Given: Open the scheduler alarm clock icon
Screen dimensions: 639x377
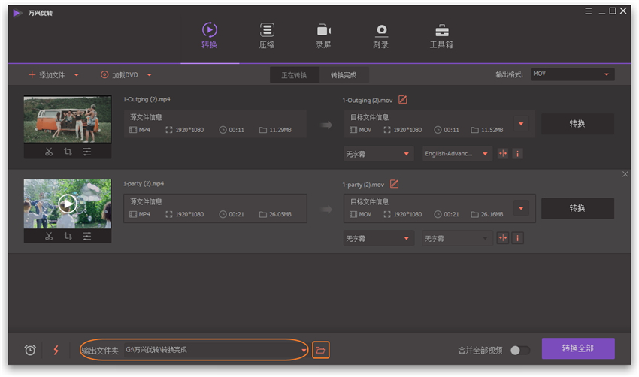Looking at the screenshot, I should pos(30,350).
